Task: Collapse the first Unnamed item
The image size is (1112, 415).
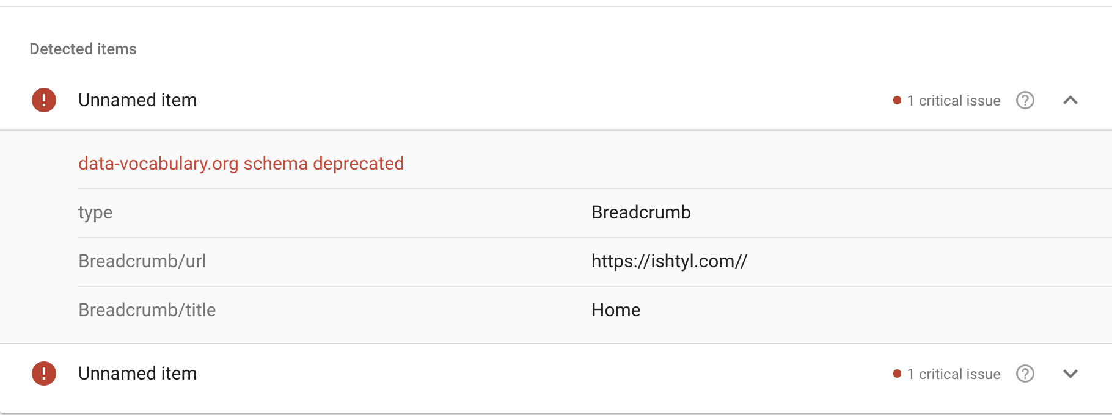Action: 1070,100
